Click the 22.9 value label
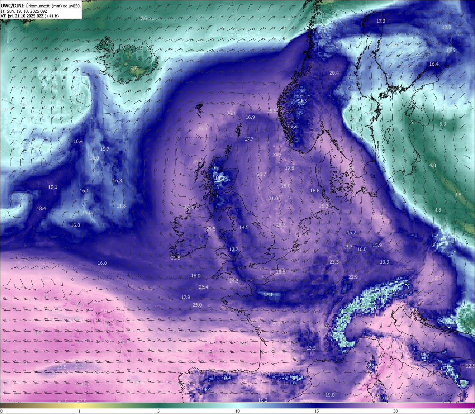The image size is (475, 414). pos(353,277)
